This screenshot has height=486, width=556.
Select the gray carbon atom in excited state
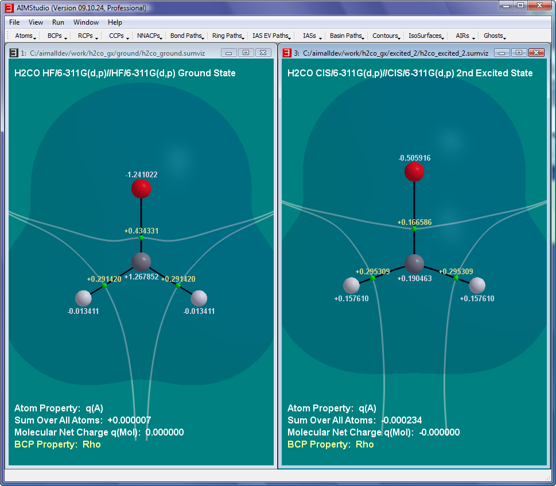pyautogui.click(x=414, y=264)
